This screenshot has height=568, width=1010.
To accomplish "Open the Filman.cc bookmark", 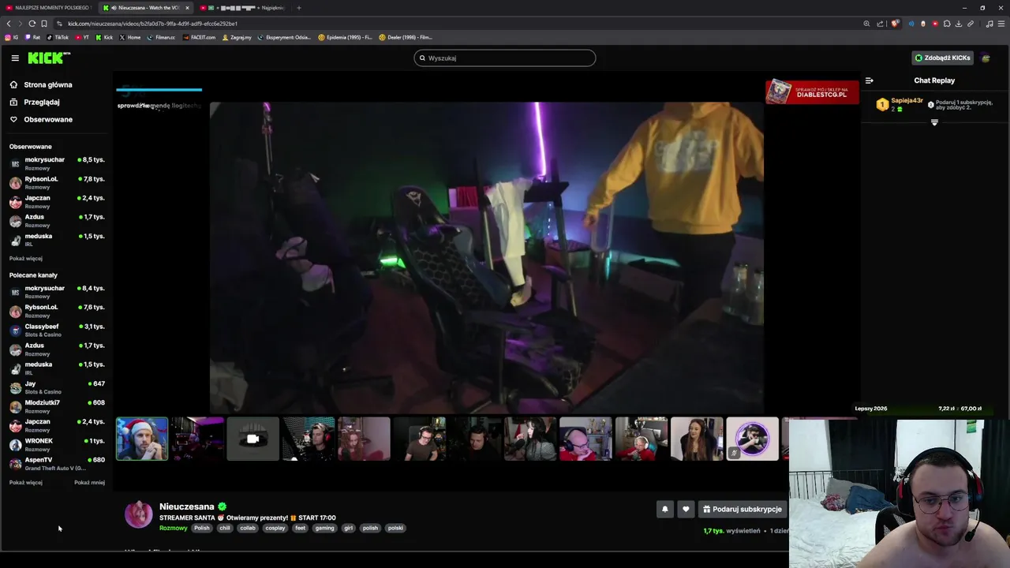I will (161, 37).
